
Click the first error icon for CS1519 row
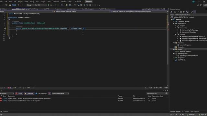click(x=1, y=98)
